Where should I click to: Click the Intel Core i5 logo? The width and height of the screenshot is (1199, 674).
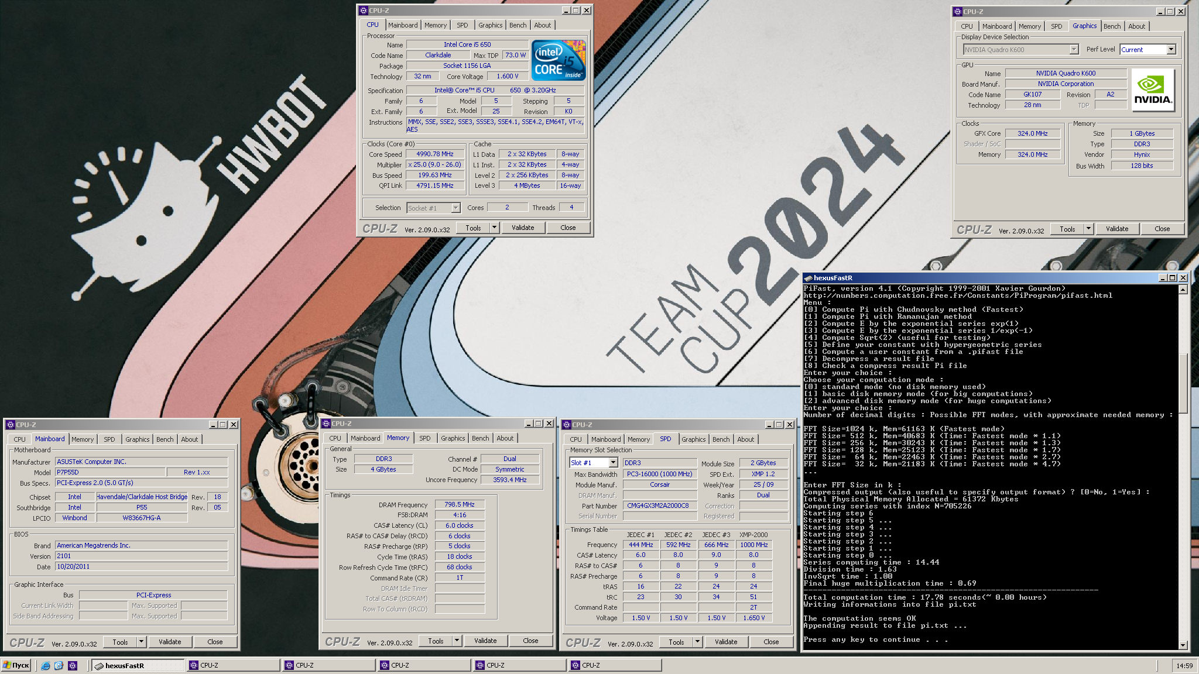559,60
